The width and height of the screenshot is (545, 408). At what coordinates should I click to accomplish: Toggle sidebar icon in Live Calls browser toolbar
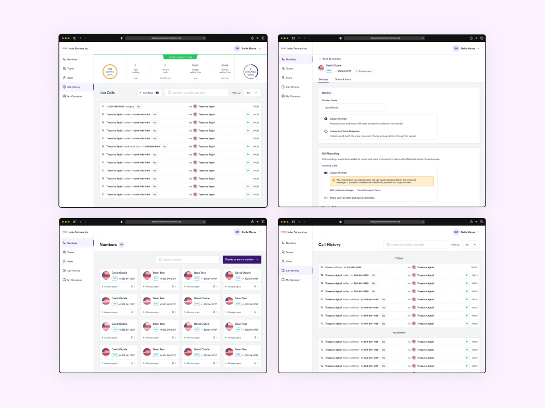click(x=74, y=38)
